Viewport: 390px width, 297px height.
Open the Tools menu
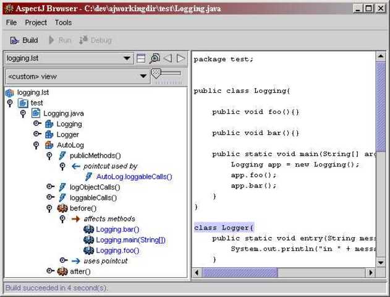click(x=63, y=22)
